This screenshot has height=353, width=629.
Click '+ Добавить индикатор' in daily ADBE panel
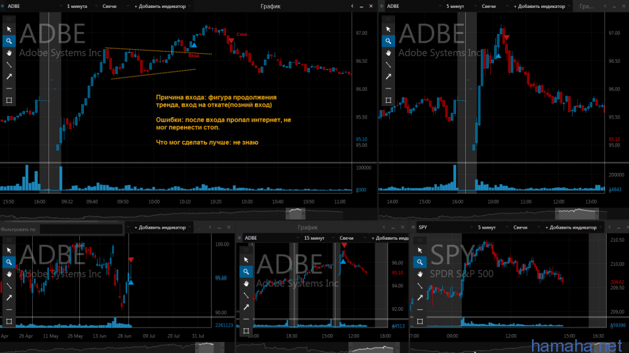160,227
